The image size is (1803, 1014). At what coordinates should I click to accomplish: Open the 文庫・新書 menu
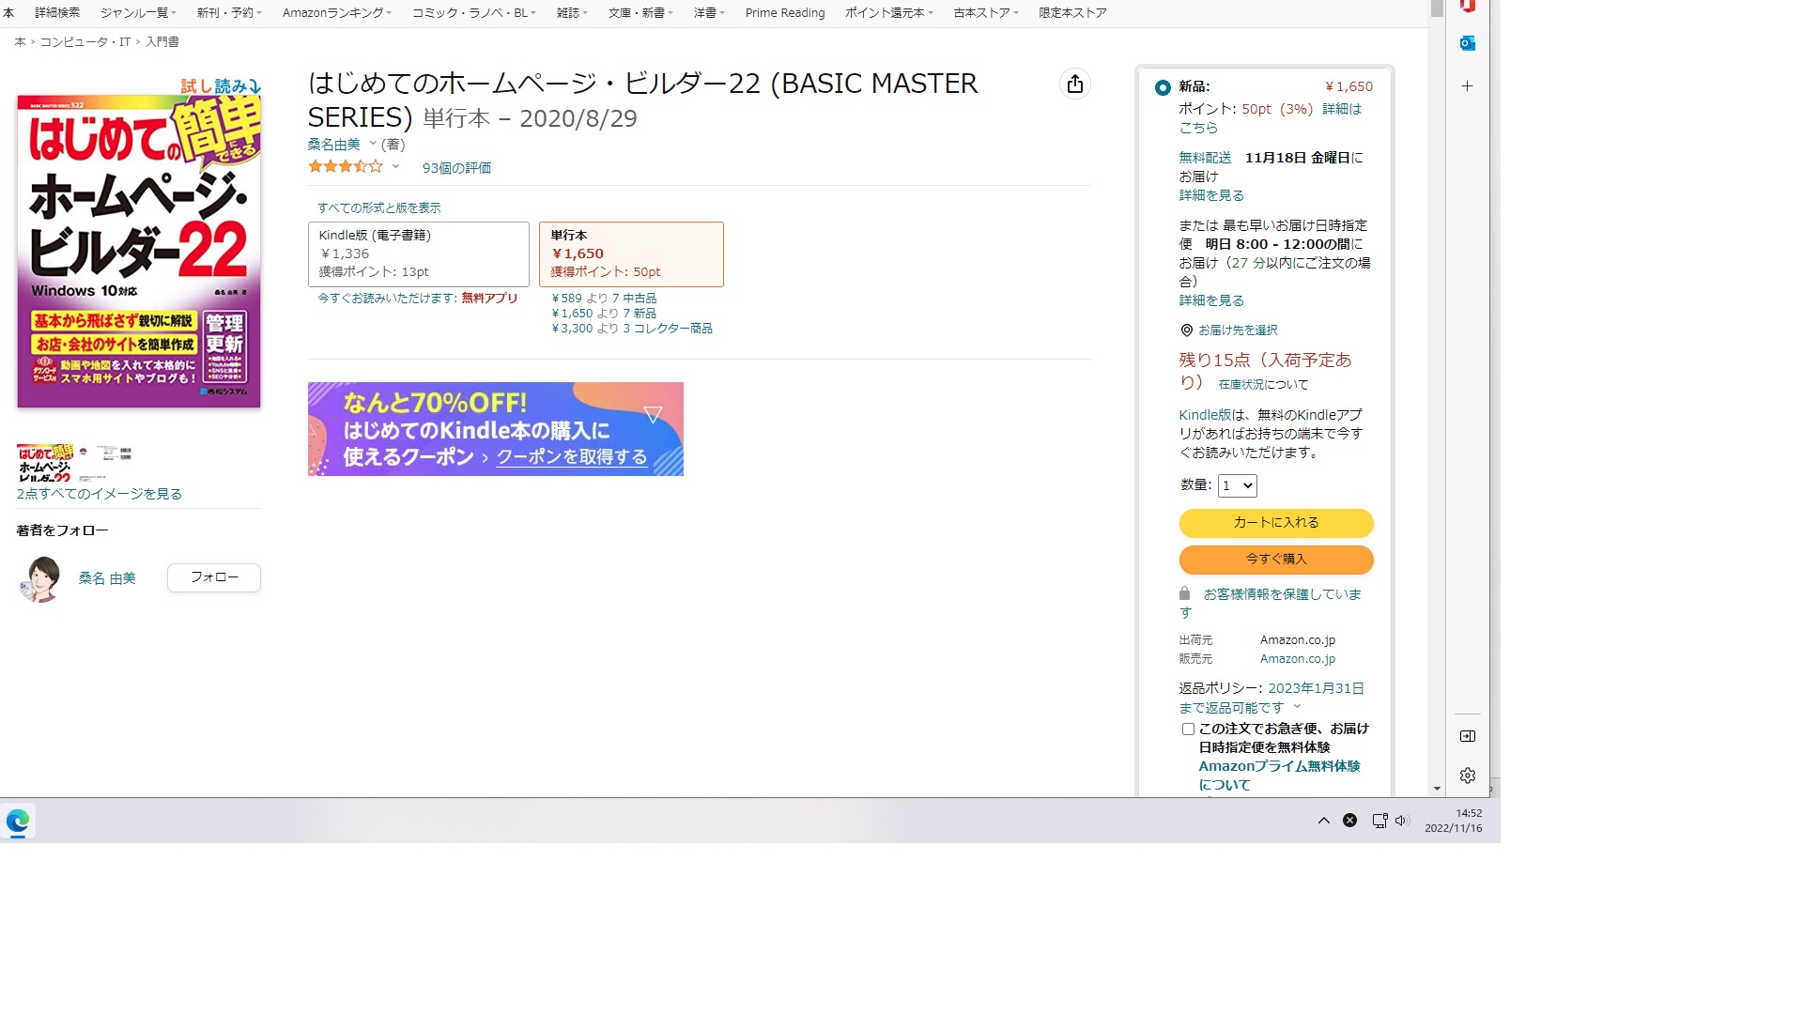point(640,13)
